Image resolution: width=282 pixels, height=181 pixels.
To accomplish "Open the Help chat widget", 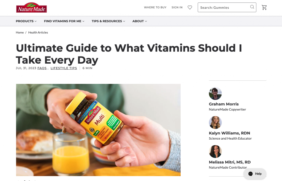I will click(255, 174).
